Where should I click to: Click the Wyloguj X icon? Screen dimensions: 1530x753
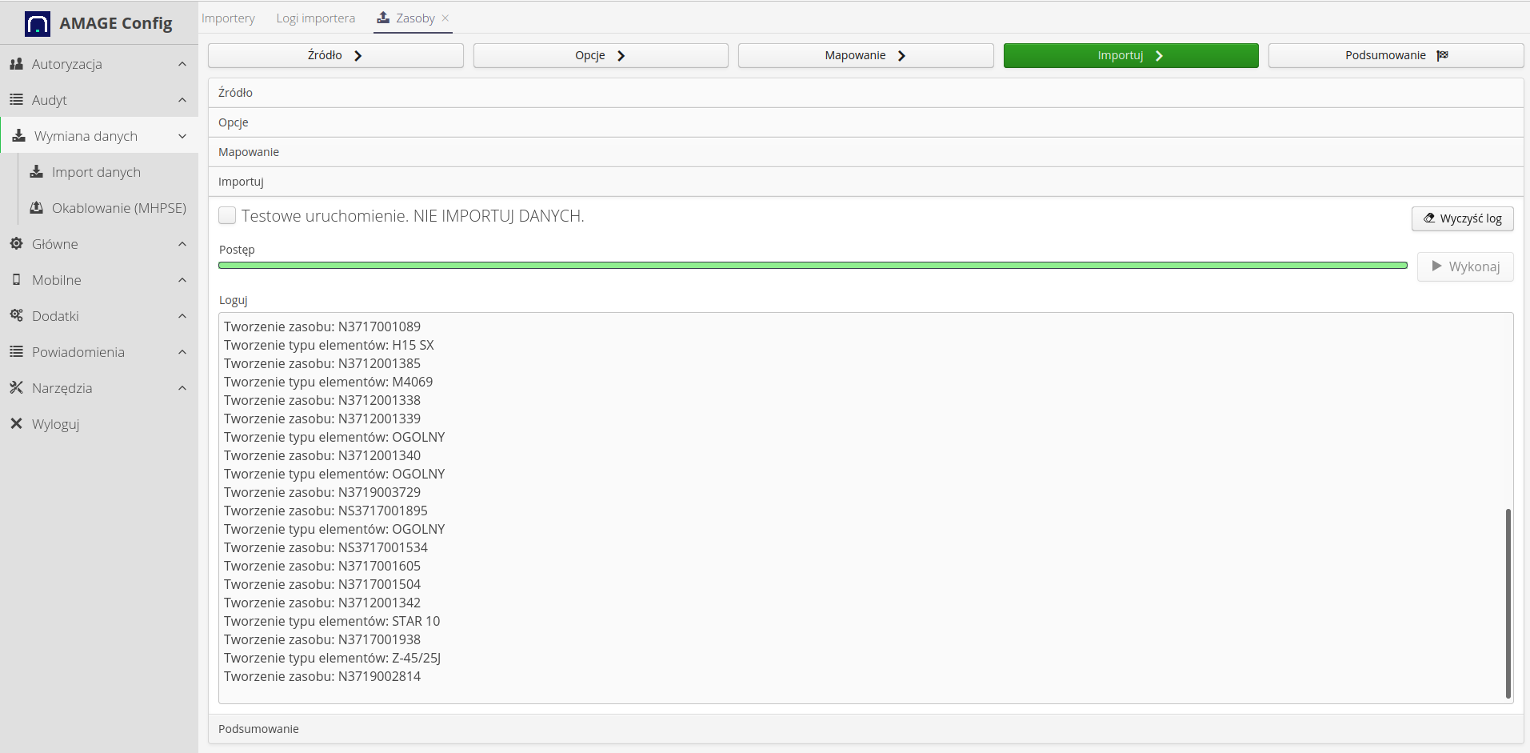16,424
